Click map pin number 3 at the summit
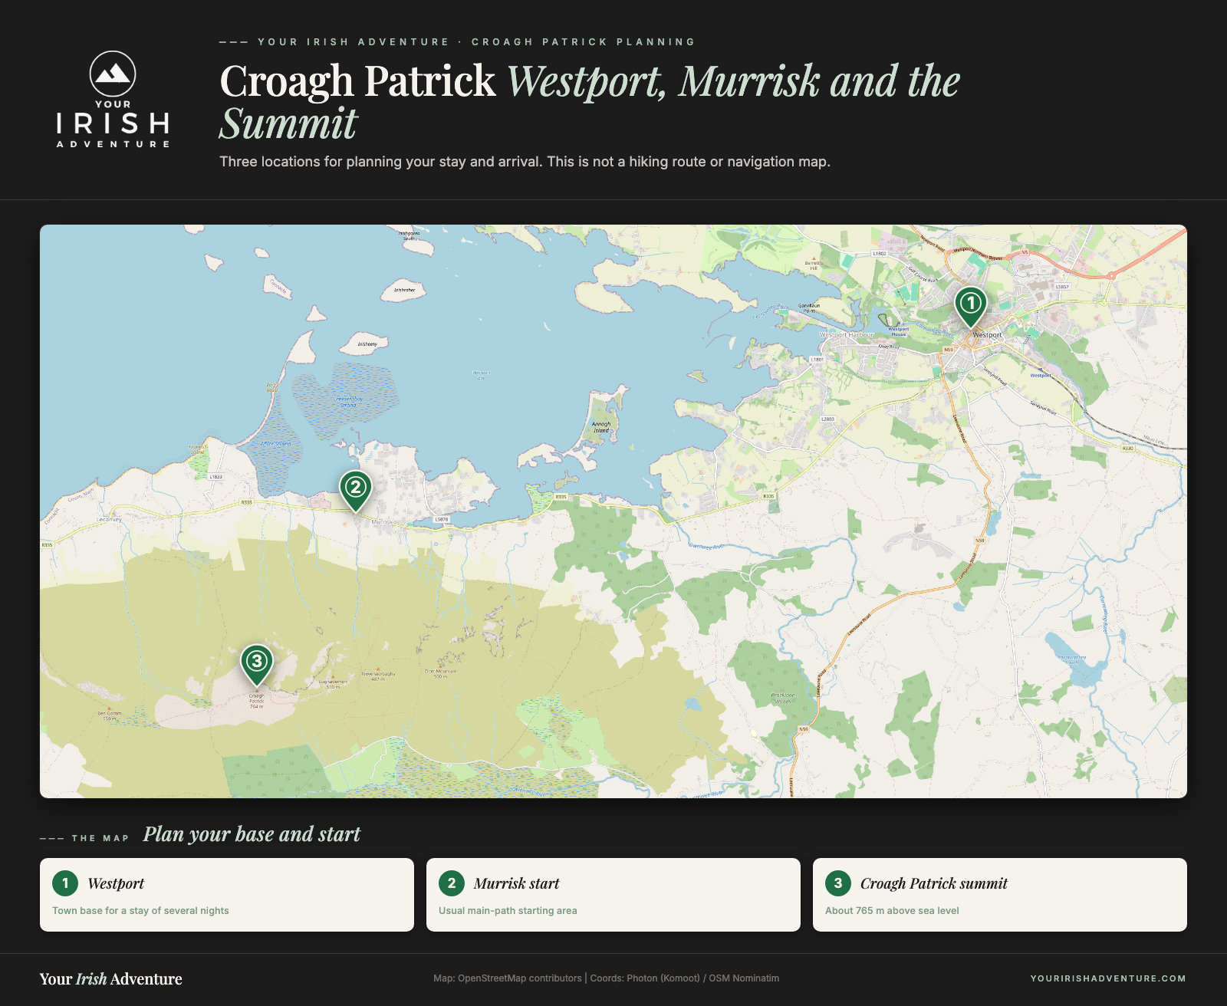Image resolution: width=1227 pixels, height=1006 pixels. pos(257,664)
